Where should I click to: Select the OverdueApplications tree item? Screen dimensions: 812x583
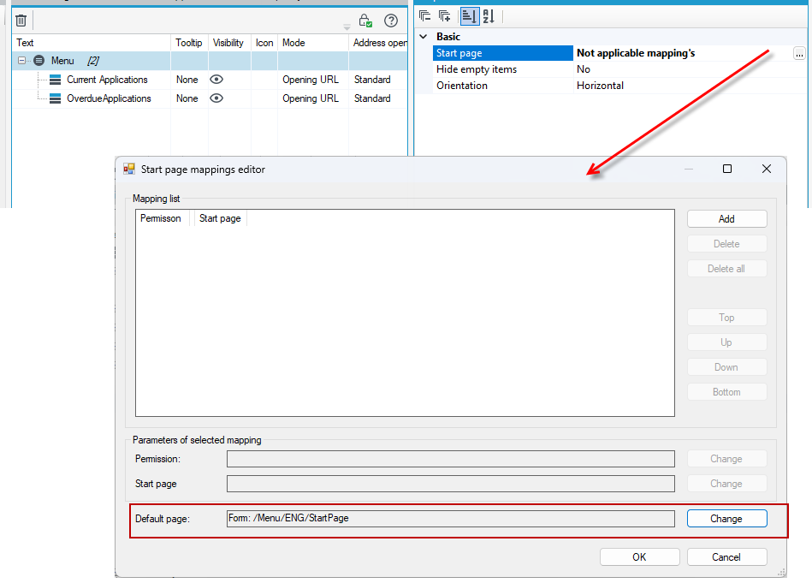(109, 98)
